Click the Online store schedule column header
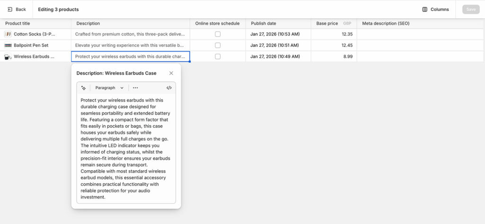485x224 pixels. pos(217,24)
